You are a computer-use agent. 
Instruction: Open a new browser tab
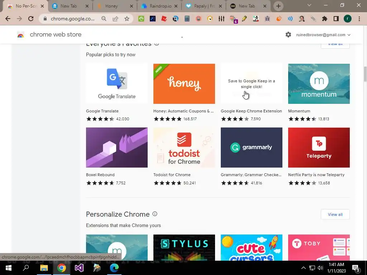click(278, 6)
